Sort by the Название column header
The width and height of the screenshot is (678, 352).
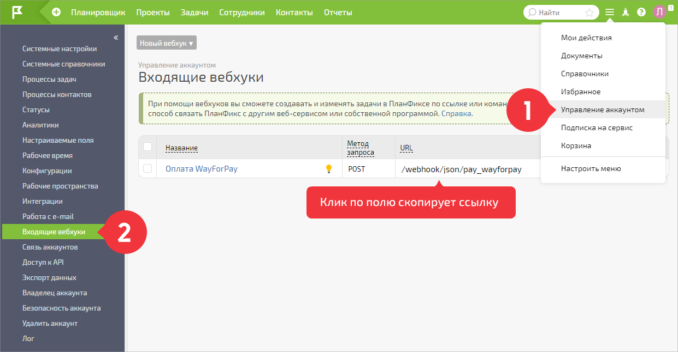[181, 148]
